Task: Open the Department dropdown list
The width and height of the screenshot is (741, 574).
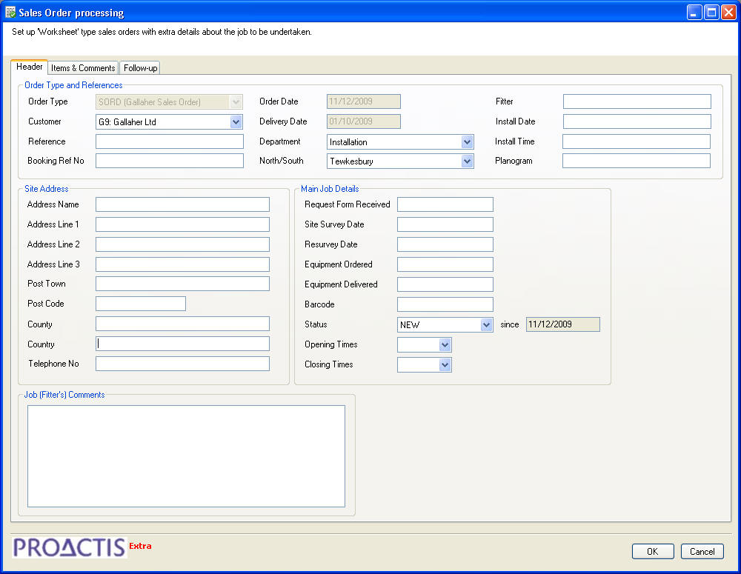Action: (467, 142)
